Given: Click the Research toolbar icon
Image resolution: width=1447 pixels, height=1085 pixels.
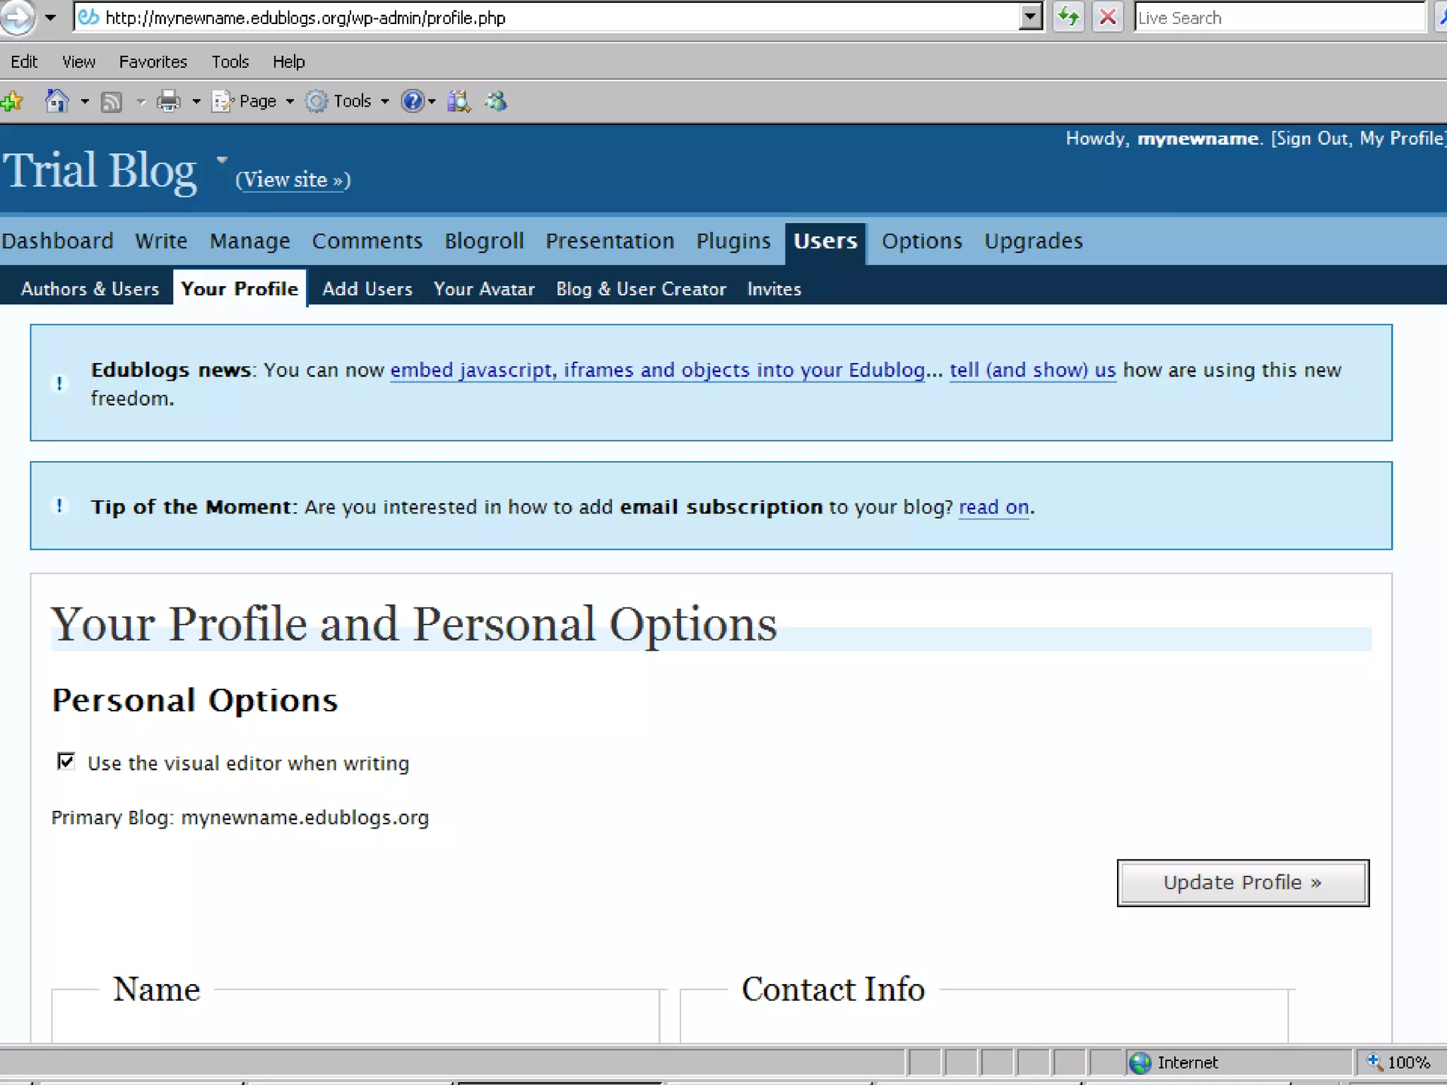Looking at the screenshot, I should 459,102.
